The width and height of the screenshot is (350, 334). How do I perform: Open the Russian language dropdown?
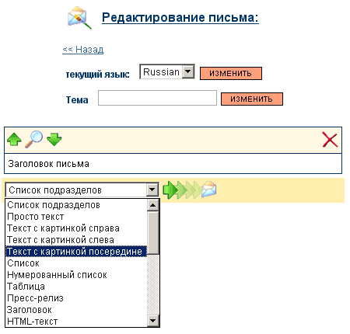[167, 71]
